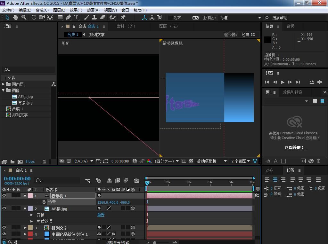
Task: Play the composition preview
Action: (283, 82)
